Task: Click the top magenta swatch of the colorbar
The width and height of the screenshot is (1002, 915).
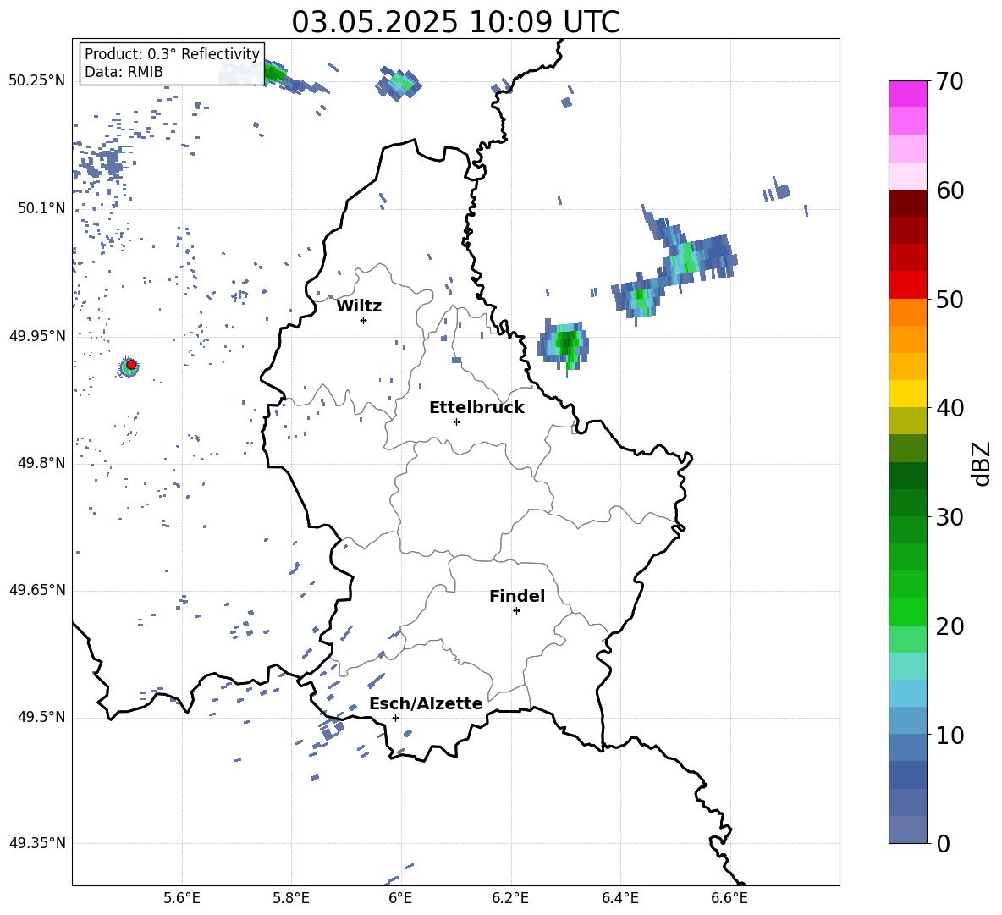Action: (907, 94)
